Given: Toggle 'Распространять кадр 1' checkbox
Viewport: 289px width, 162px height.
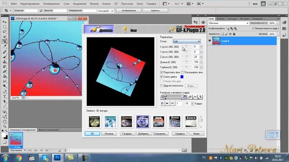Looking at the screenshot, I should [x=253, y=28].
